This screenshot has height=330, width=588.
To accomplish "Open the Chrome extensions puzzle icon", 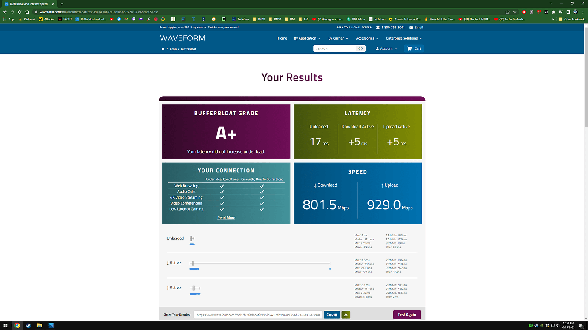I will pyautogui.click(x=553, y=12).
